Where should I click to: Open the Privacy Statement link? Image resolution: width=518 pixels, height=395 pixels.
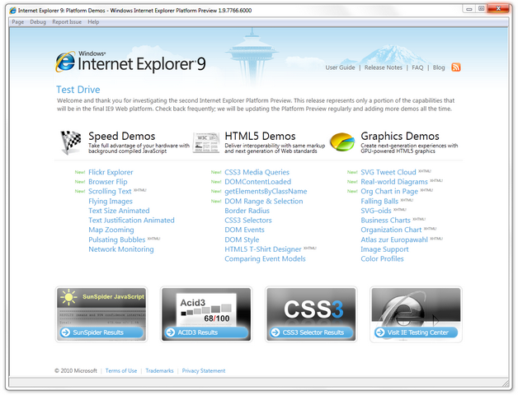204,371
